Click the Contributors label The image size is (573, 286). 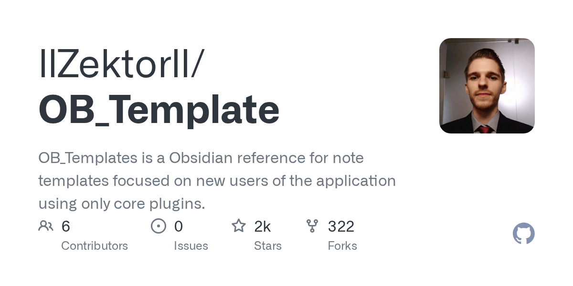[95, 246]
